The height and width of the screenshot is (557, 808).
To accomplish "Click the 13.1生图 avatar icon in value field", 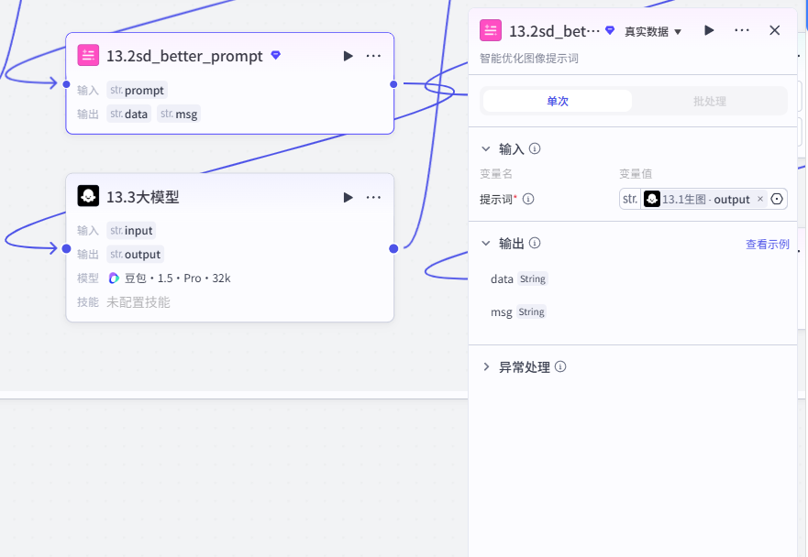I will tap(652, 199).
